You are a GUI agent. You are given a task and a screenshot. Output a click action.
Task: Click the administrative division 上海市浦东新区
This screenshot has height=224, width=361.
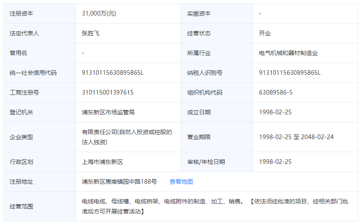(102, 162)
